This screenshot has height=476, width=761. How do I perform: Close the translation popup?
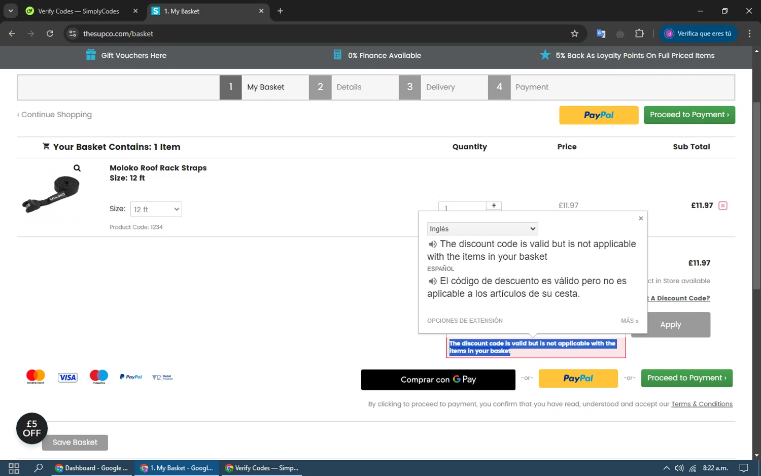pyautogui.click(x=641, y=218)
